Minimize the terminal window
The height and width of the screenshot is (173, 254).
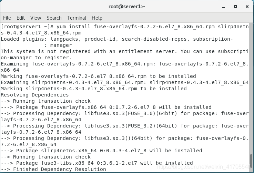224,7
